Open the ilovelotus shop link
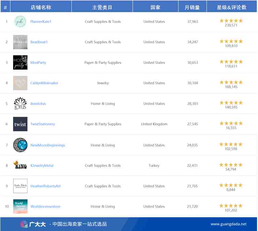This screenshot has height=231, width=258. click(x=38, y=104)
